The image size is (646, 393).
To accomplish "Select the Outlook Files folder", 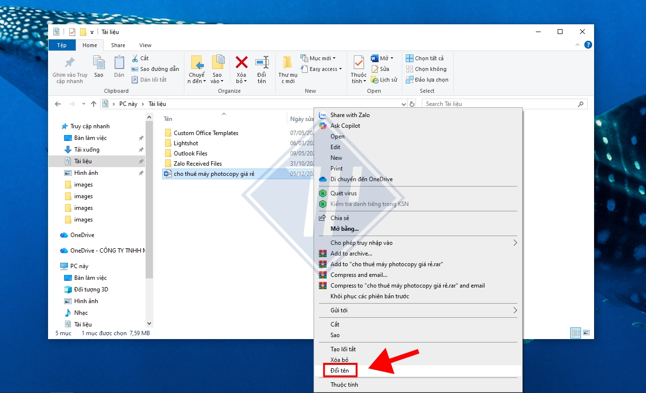I will (x=190, y=154).
